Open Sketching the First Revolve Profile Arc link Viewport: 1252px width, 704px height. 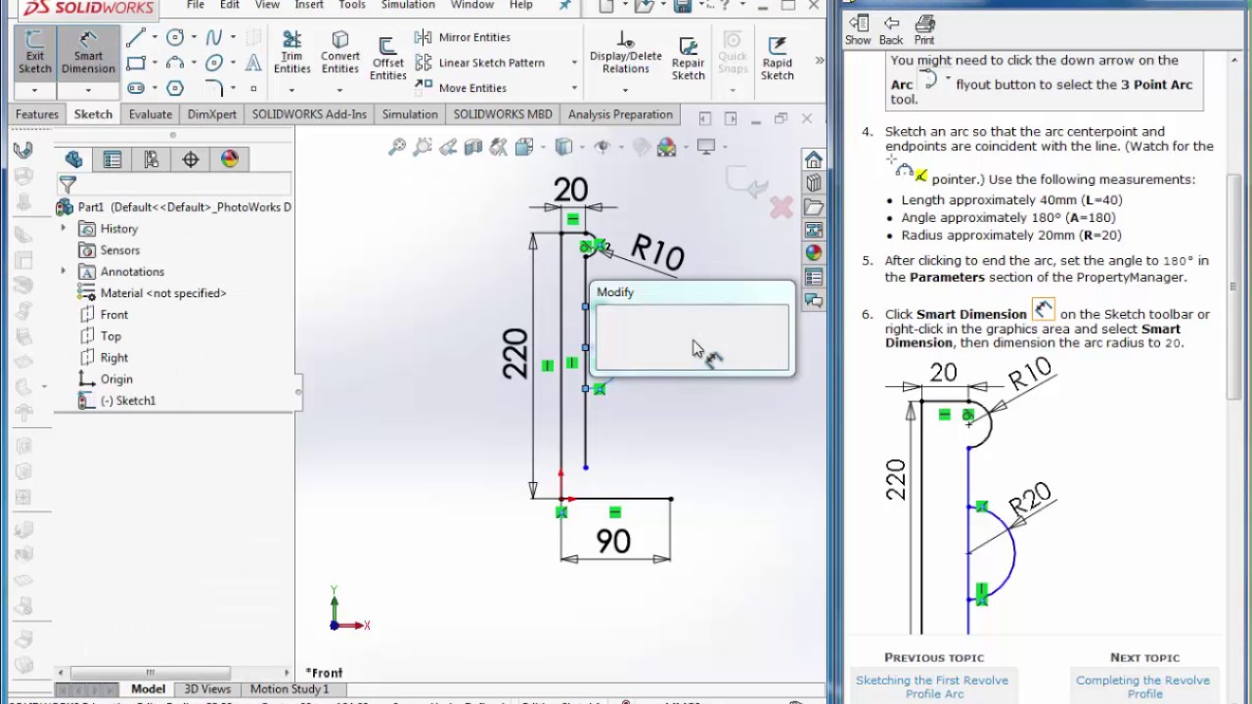[933, 686]
